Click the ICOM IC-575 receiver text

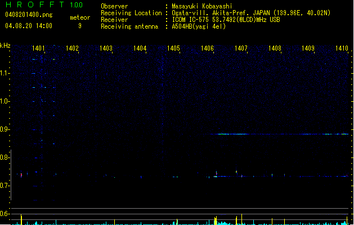click(x=226, y=20)
